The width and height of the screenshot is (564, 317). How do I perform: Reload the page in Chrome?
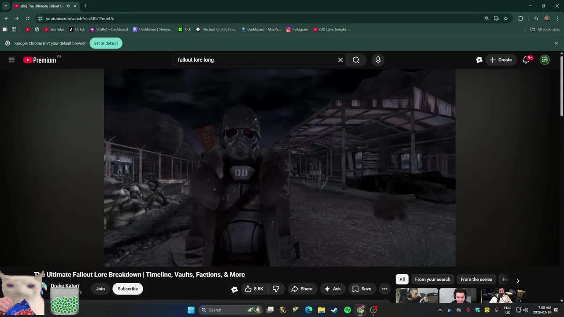tap(27, 18)
